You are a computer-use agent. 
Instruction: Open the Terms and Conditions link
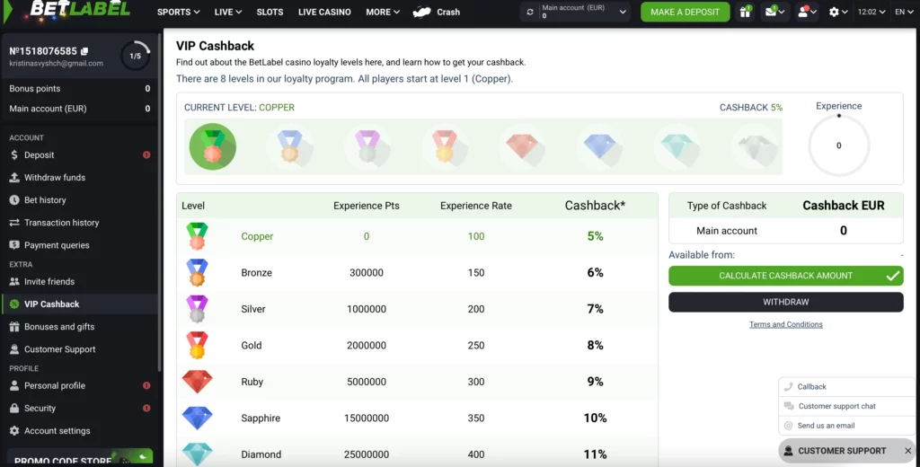pos(785,324)
